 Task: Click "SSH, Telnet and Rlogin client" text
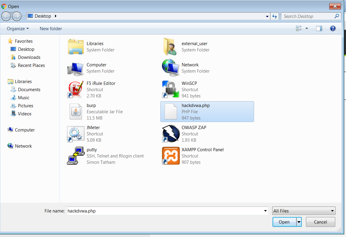(115, 156)
